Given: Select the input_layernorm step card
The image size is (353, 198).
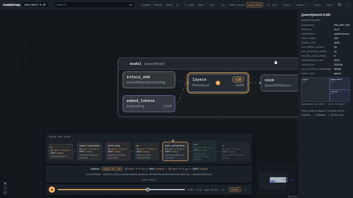Looking at the screenshot, I should (x=89, y=152).
